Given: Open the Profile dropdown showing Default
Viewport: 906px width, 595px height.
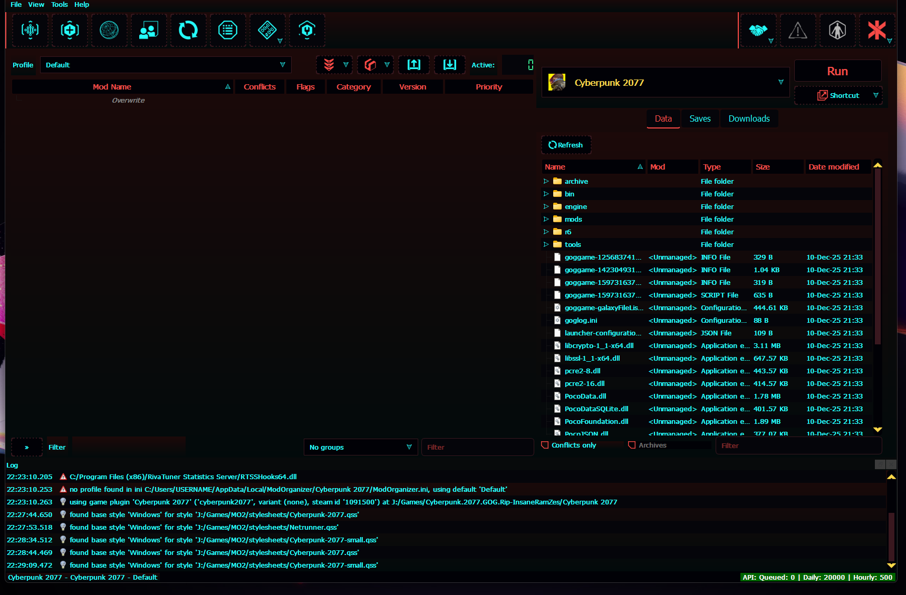Looking at the screenshot, I should pyautogui.click(x=166, y=65).
